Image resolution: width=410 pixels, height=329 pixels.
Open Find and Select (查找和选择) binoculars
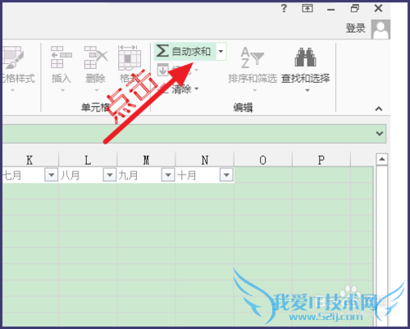(x=306, y=69)
